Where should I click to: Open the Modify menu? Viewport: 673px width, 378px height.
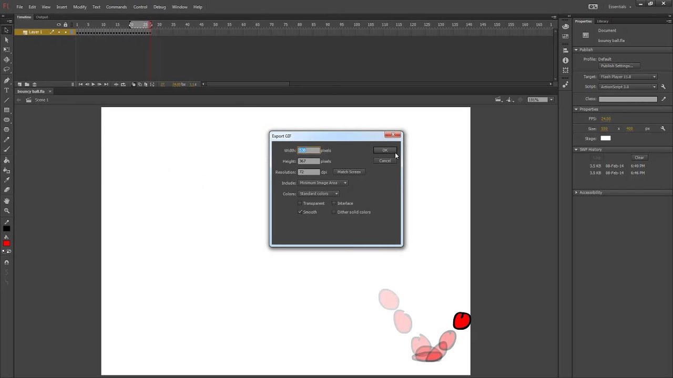(80, 7)
